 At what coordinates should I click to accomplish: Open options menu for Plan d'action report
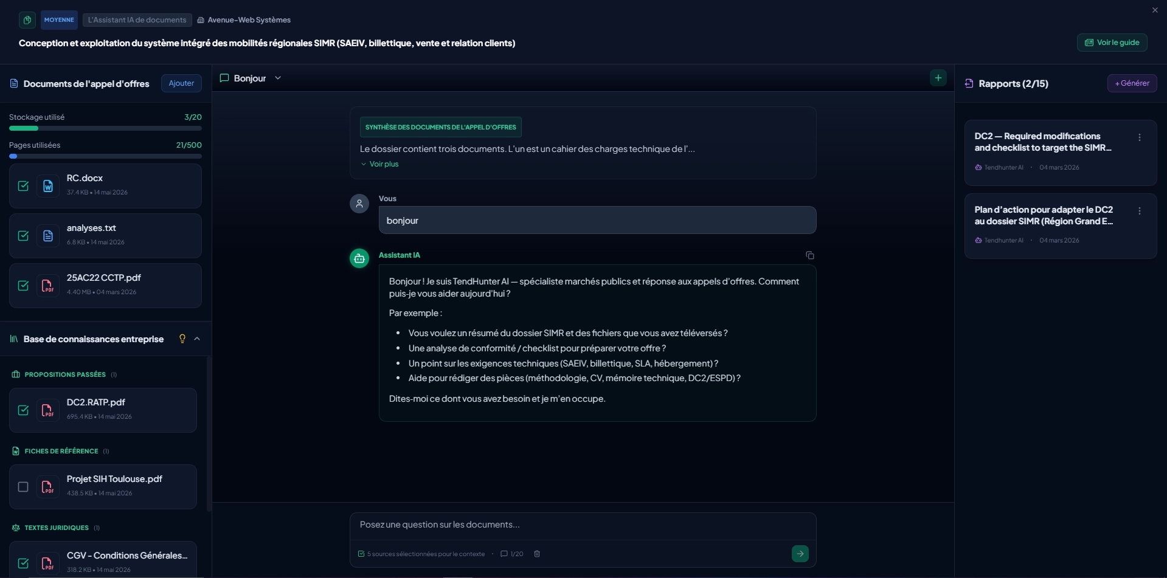[1140, 211]
